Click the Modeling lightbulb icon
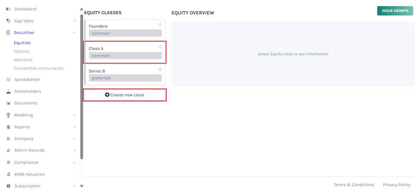419x195 pixels. [x=8, y=115]
